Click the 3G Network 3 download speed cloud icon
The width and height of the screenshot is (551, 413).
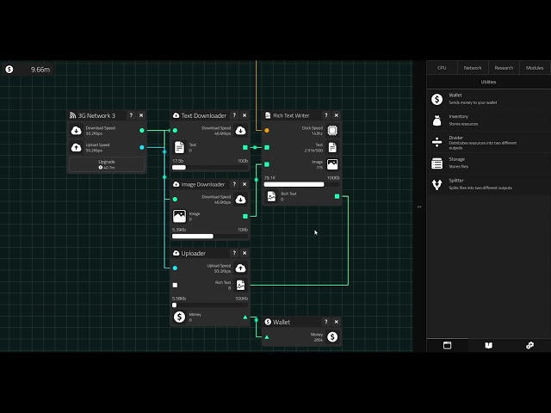[77, 131]
